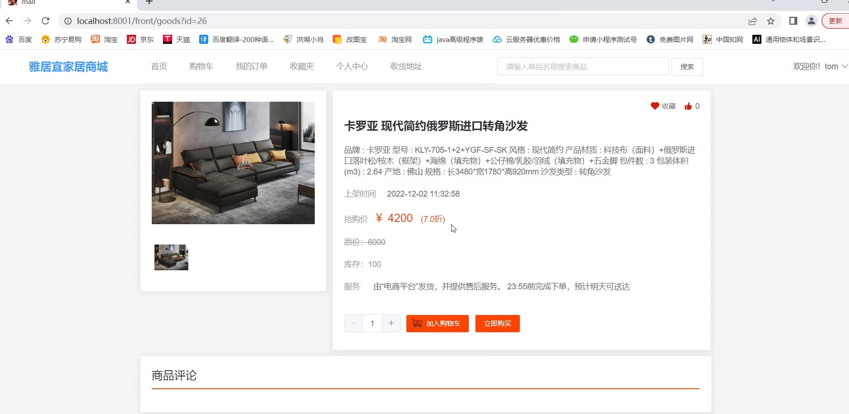This screenshot has height=414, width=849.
Task: Select the small sofa thumbnail
Action: (x=171, y=257)
